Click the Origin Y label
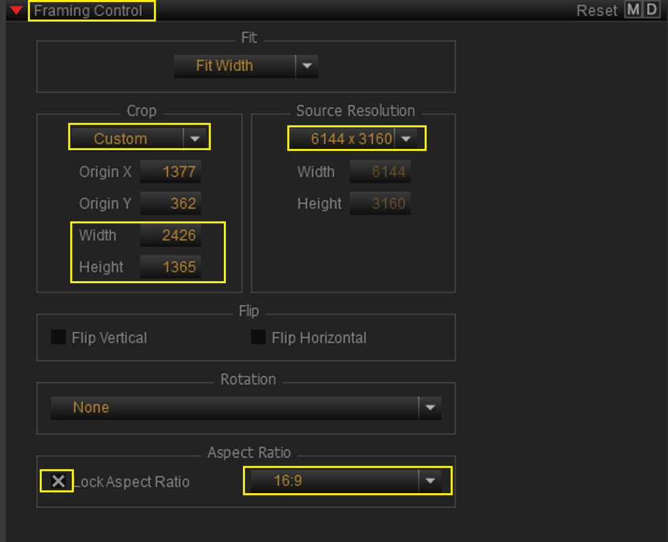Viewport: 668px width, 542px height. tap(105, 203)
